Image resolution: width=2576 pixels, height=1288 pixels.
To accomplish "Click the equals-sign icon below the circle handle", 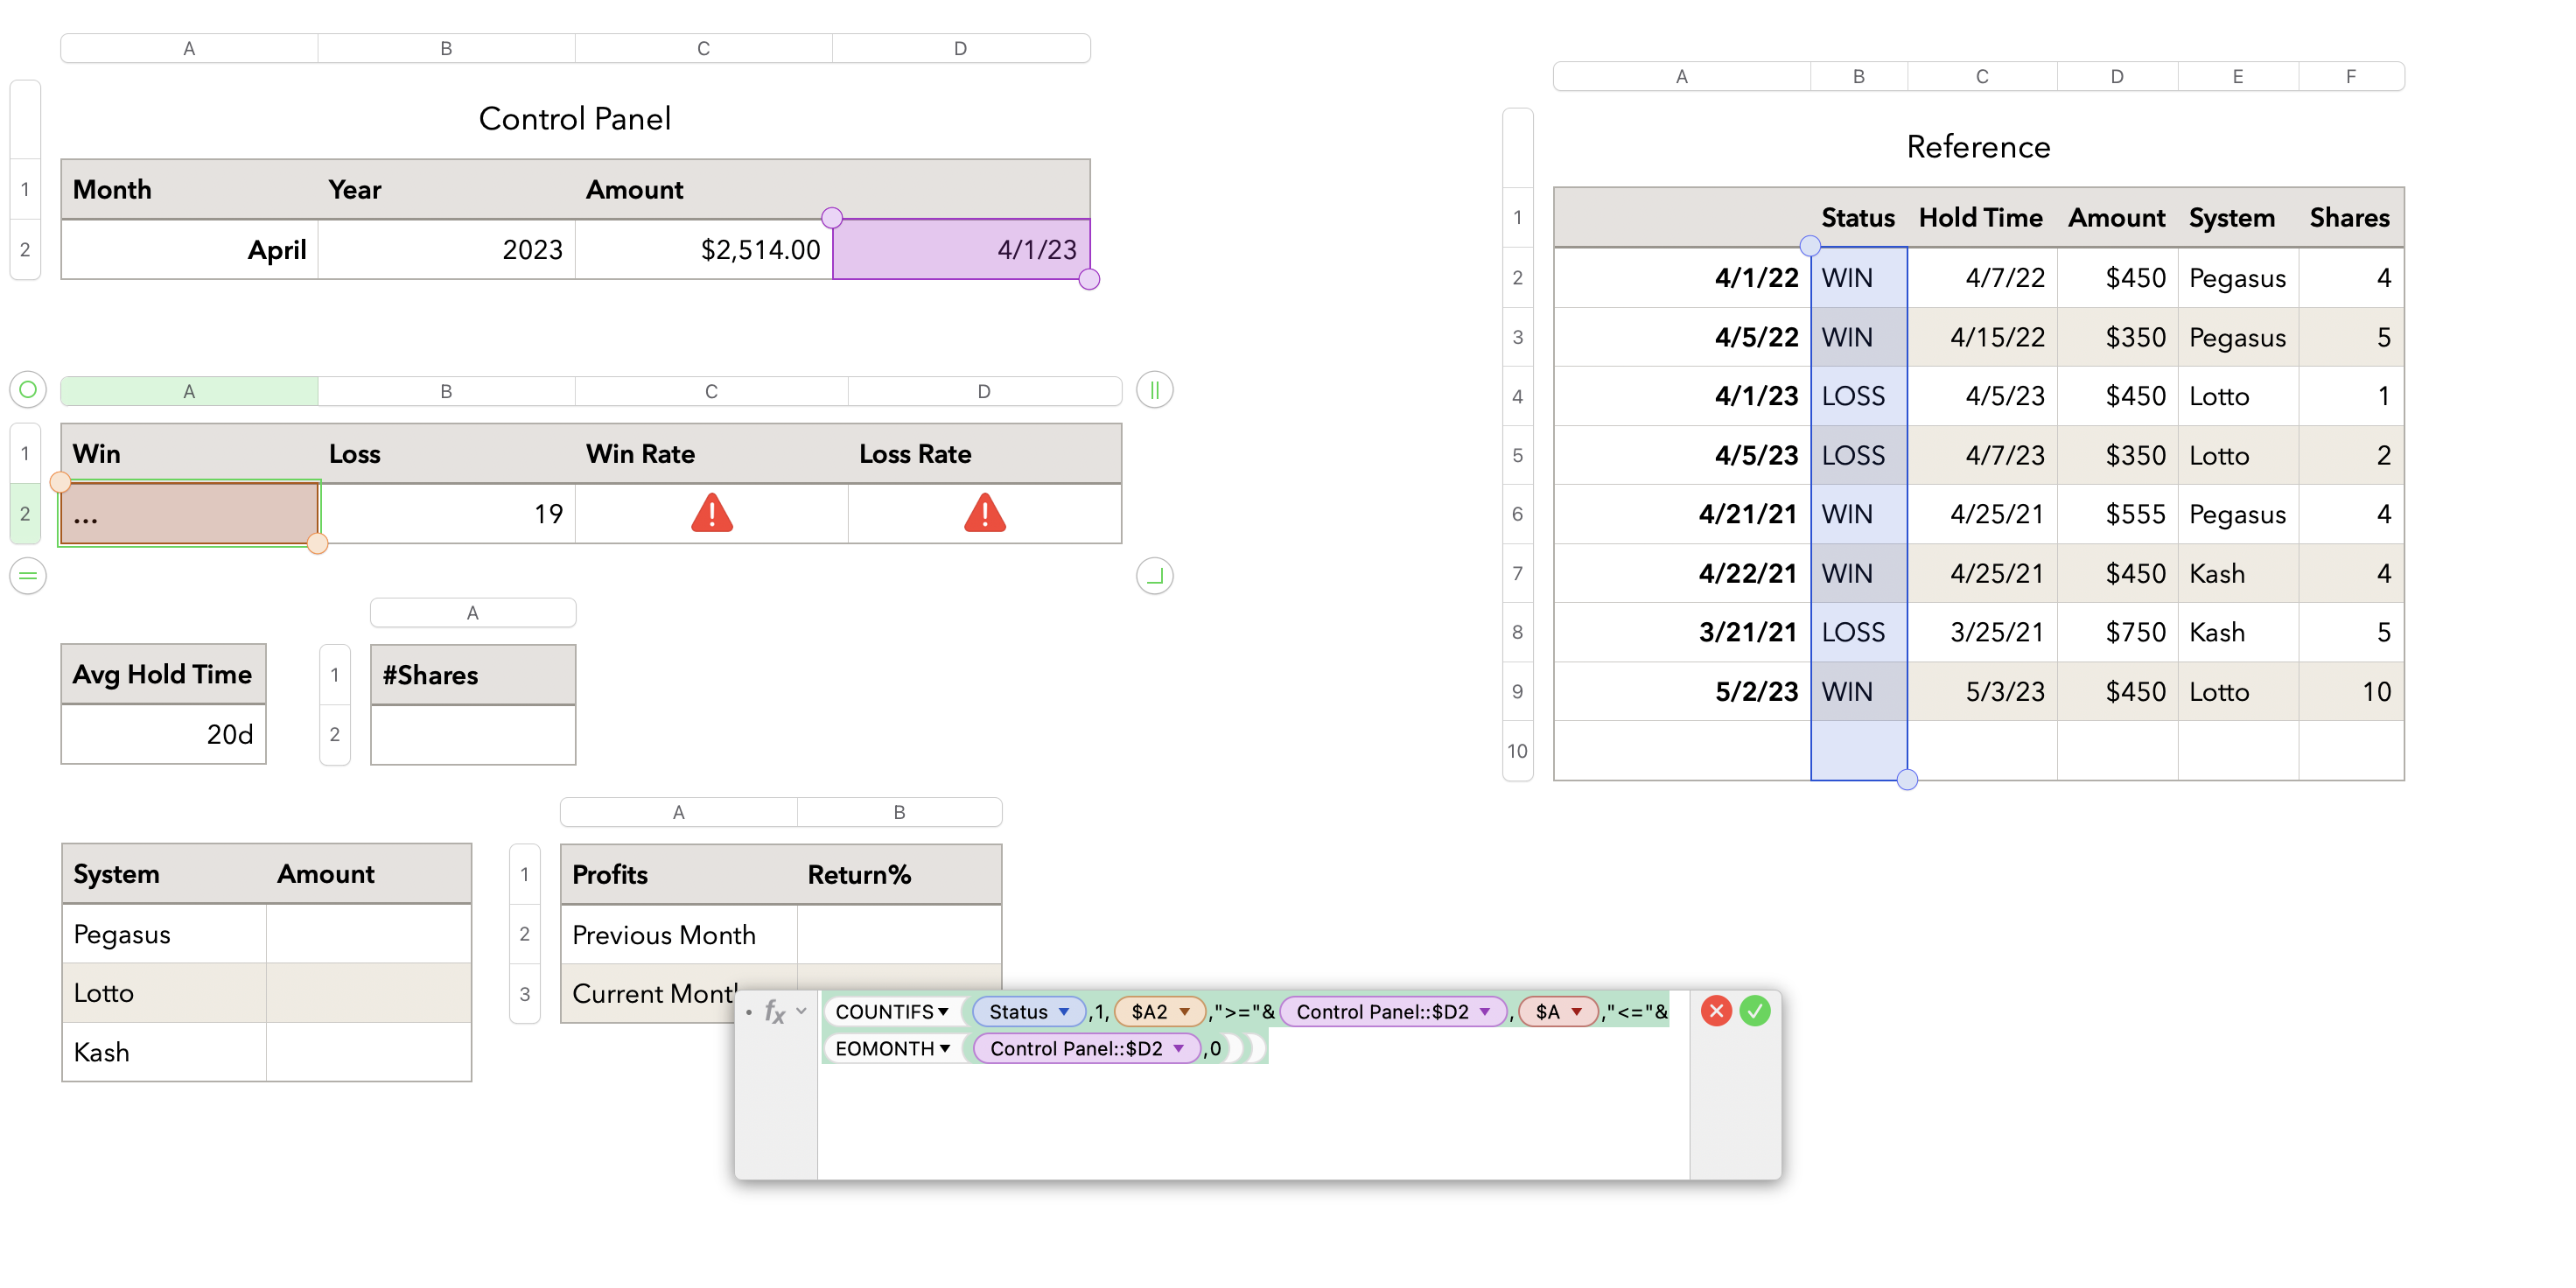I will point(27,575).
